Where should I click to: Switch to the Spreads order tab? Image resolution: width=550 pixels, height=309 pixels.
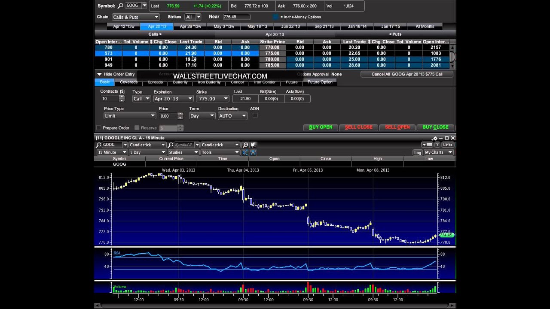point(155,82)
